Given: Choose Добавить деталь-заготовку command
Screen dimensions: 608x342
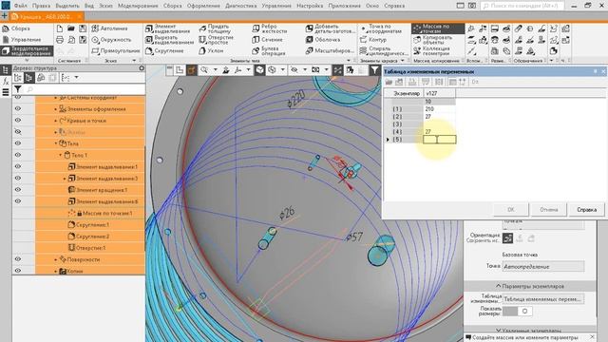Looking at the screenshot, I should pos(330,28).
